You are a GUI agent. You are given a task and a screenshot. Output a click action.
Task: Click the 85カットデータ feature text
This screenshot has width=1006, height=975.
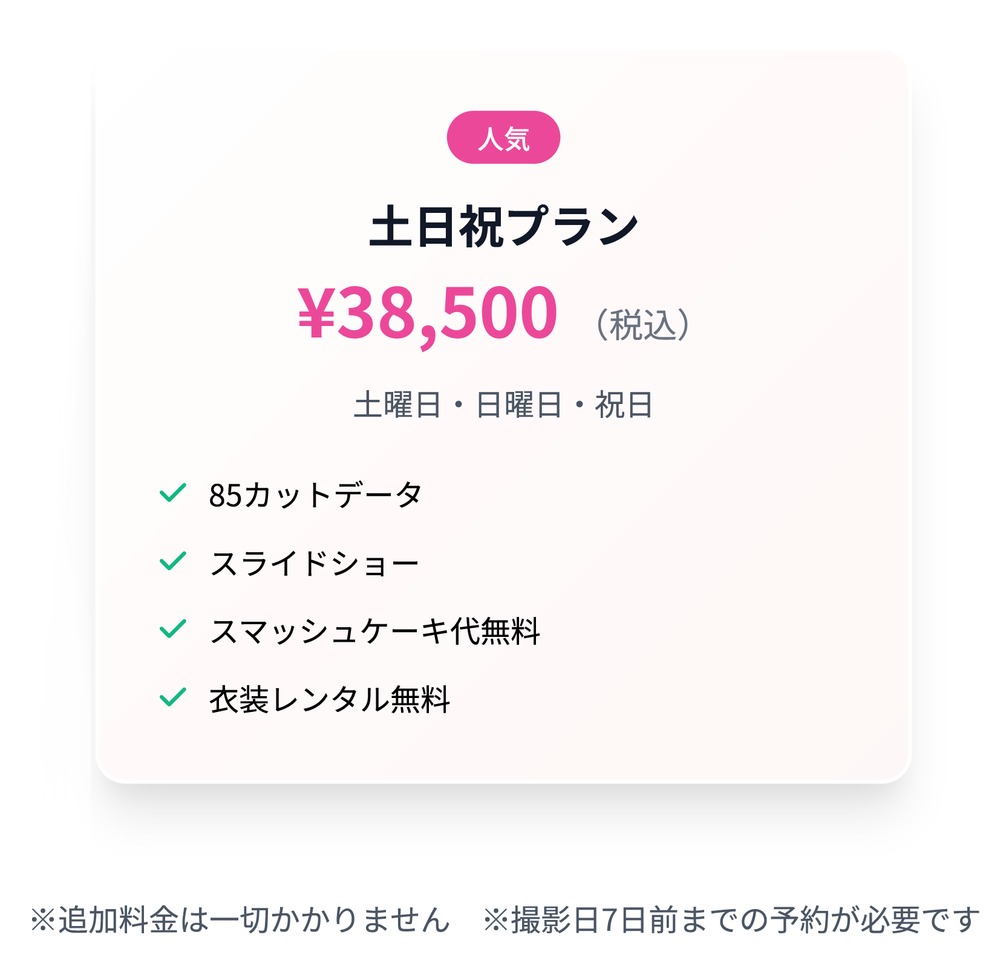click(315, 495)
